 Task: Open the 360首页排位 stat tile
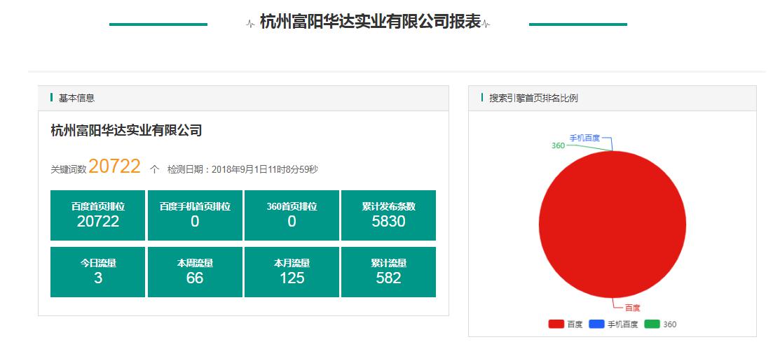point(292,215)
